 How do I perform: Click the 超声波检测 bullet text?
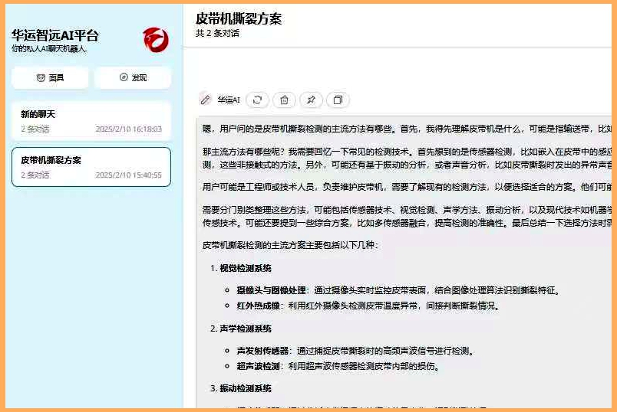pyautogui.click(x=257, y=366)
